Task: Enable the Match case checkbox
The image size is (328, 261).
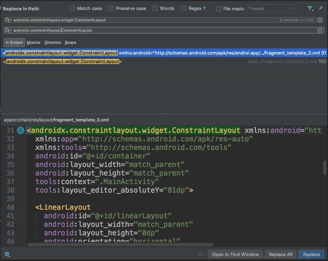Action: pos(72,8)
